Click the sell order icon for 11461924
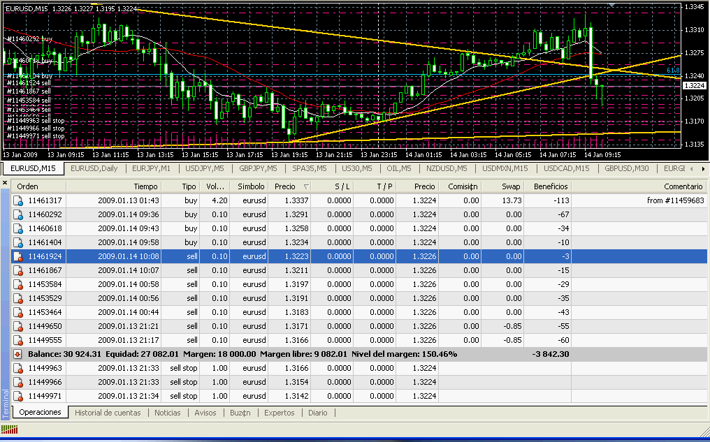This screenshot has height=442, width=710. 19,256
